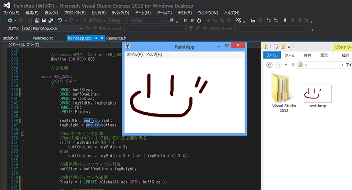
Task: Toggle a bookmark with the bookmark icon
Action: point(285,20)
